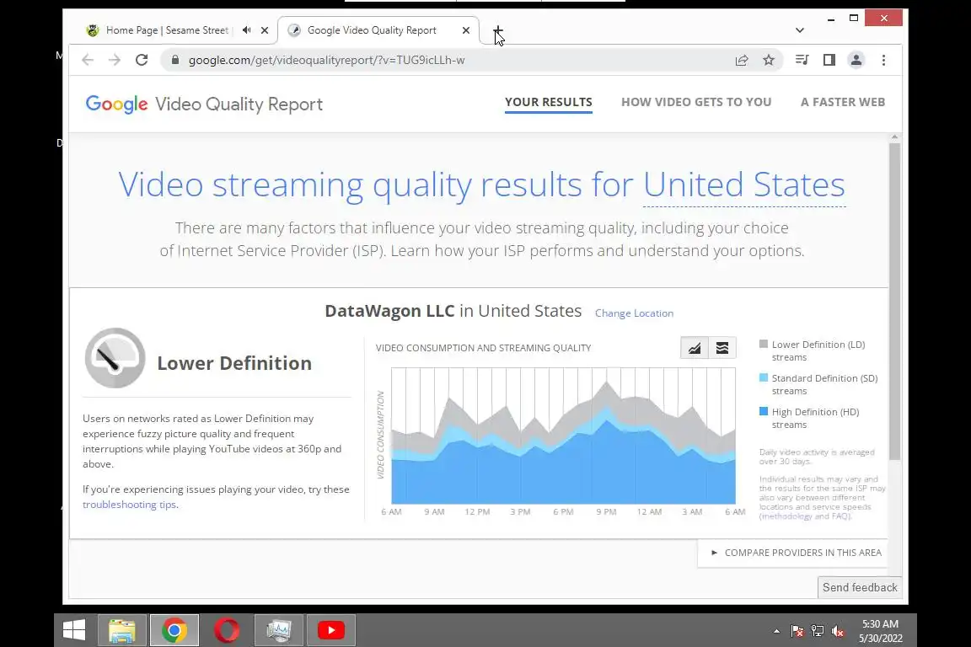Click the gray Lower Definition legend swatch
Viewport: 971px width, 647px height.
pyautogui.click(x=764, y=344)
